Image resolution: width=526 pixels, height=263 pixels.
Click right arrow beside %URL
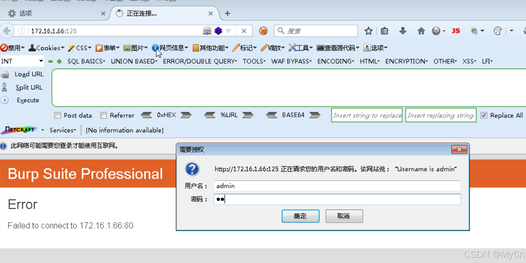[x=248, y=116]
